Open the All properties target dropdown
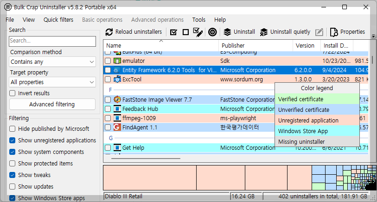This screenshot has height=202, width=377. click(52, 82)
